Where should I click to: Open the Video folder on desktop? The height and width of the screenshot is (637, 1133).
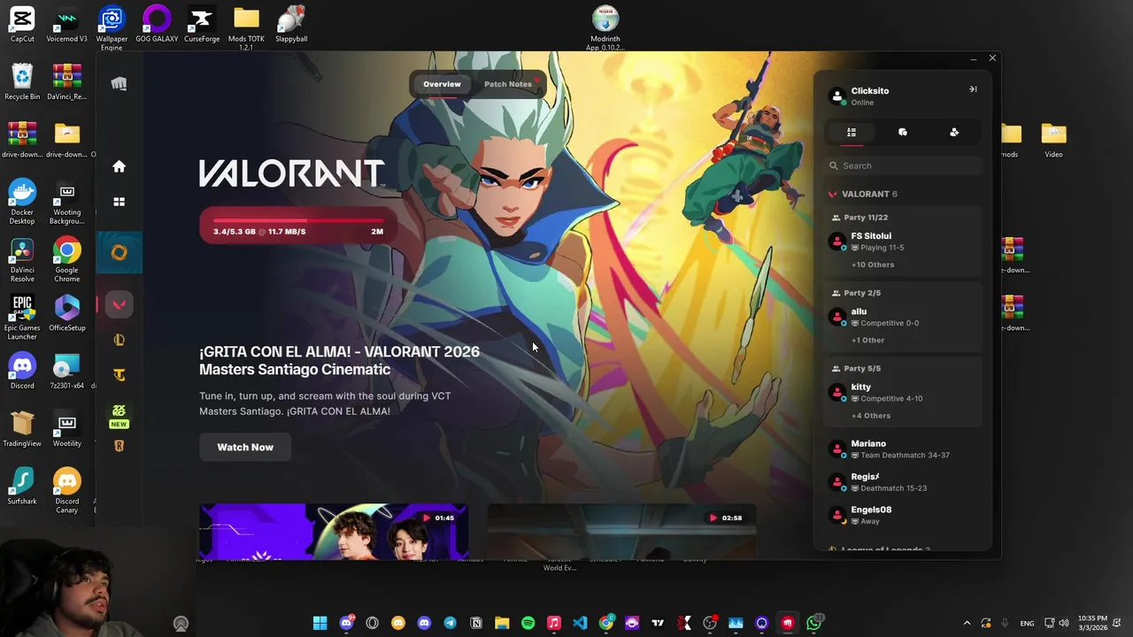(x=1053, y=140)
